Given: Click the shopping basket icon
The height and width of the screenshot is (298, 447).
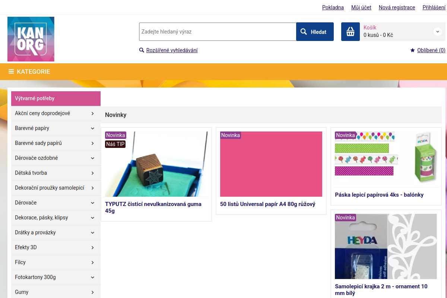Looking at the screenshot, I should 351,32.
